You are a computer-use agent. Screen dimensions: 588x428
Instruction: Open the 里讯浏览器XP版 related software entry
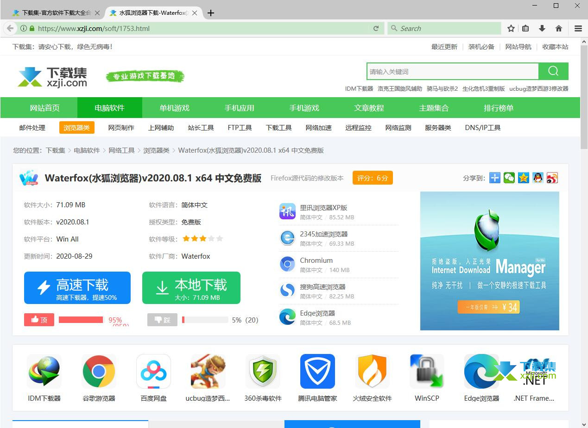339,212
